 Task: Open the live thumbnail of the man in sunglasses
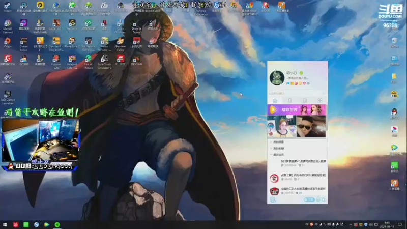311,126
